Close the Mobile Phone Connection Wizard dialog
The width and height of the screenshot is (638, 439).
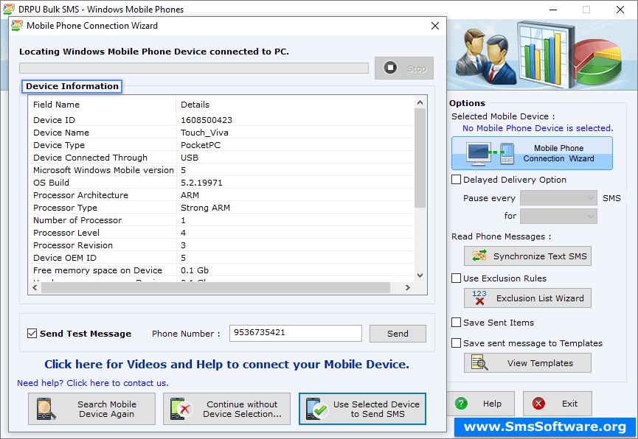[435, 26]
